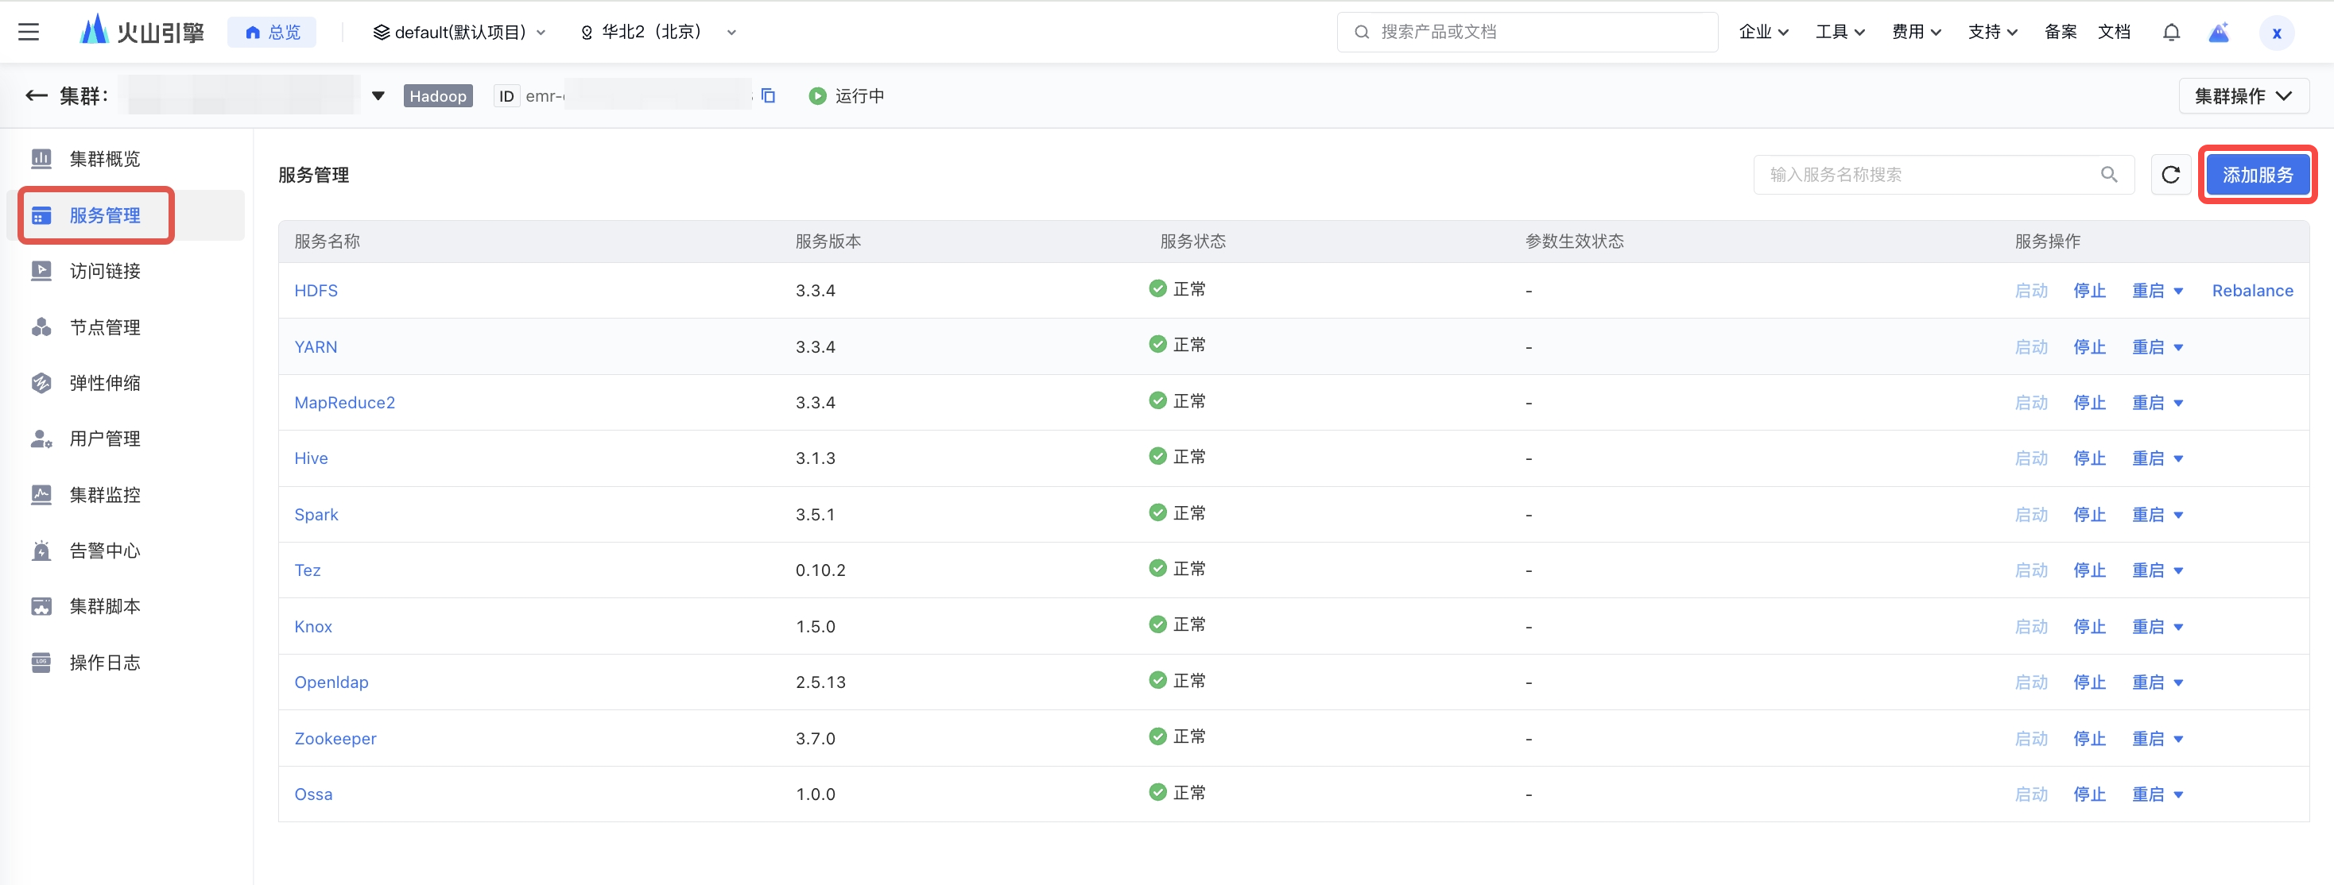Open the 费用 menu

click(x=1917, y=33)
